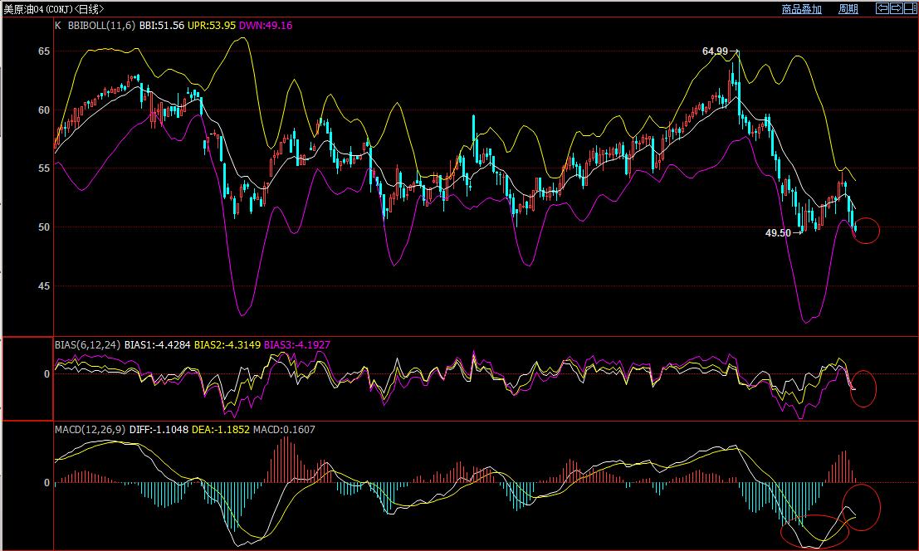Click the 64.99 high price marker

pyautogui.click(x=715, y=51)
